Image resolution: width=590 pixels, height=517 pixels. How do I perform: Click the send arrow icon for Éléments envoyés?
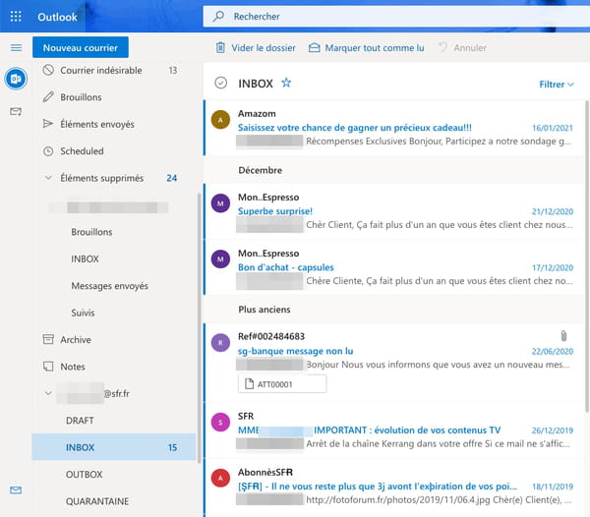click(x=48, y=124)
